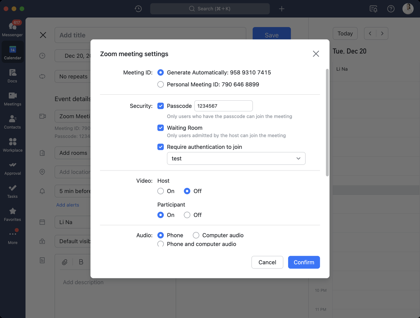
Task: Disable the Waiting Room checkbox
Action: [x=160, y=128]
